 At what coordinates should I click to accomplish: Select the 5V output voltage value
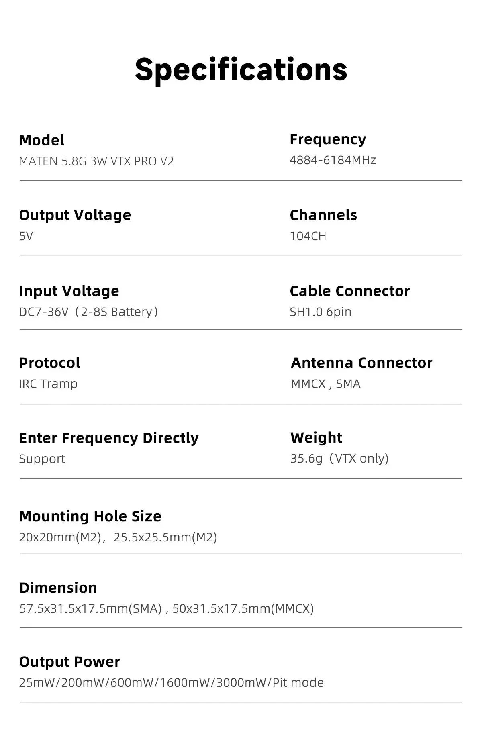click(26, 236)
